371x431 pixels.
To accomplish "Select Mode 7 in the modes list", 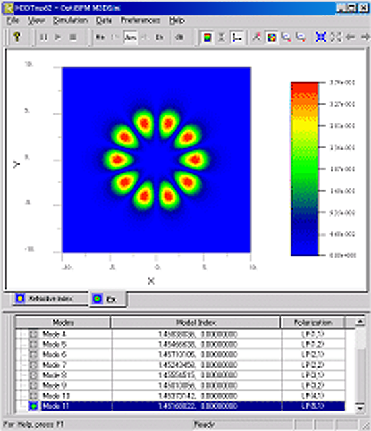I will click(180, 365).
